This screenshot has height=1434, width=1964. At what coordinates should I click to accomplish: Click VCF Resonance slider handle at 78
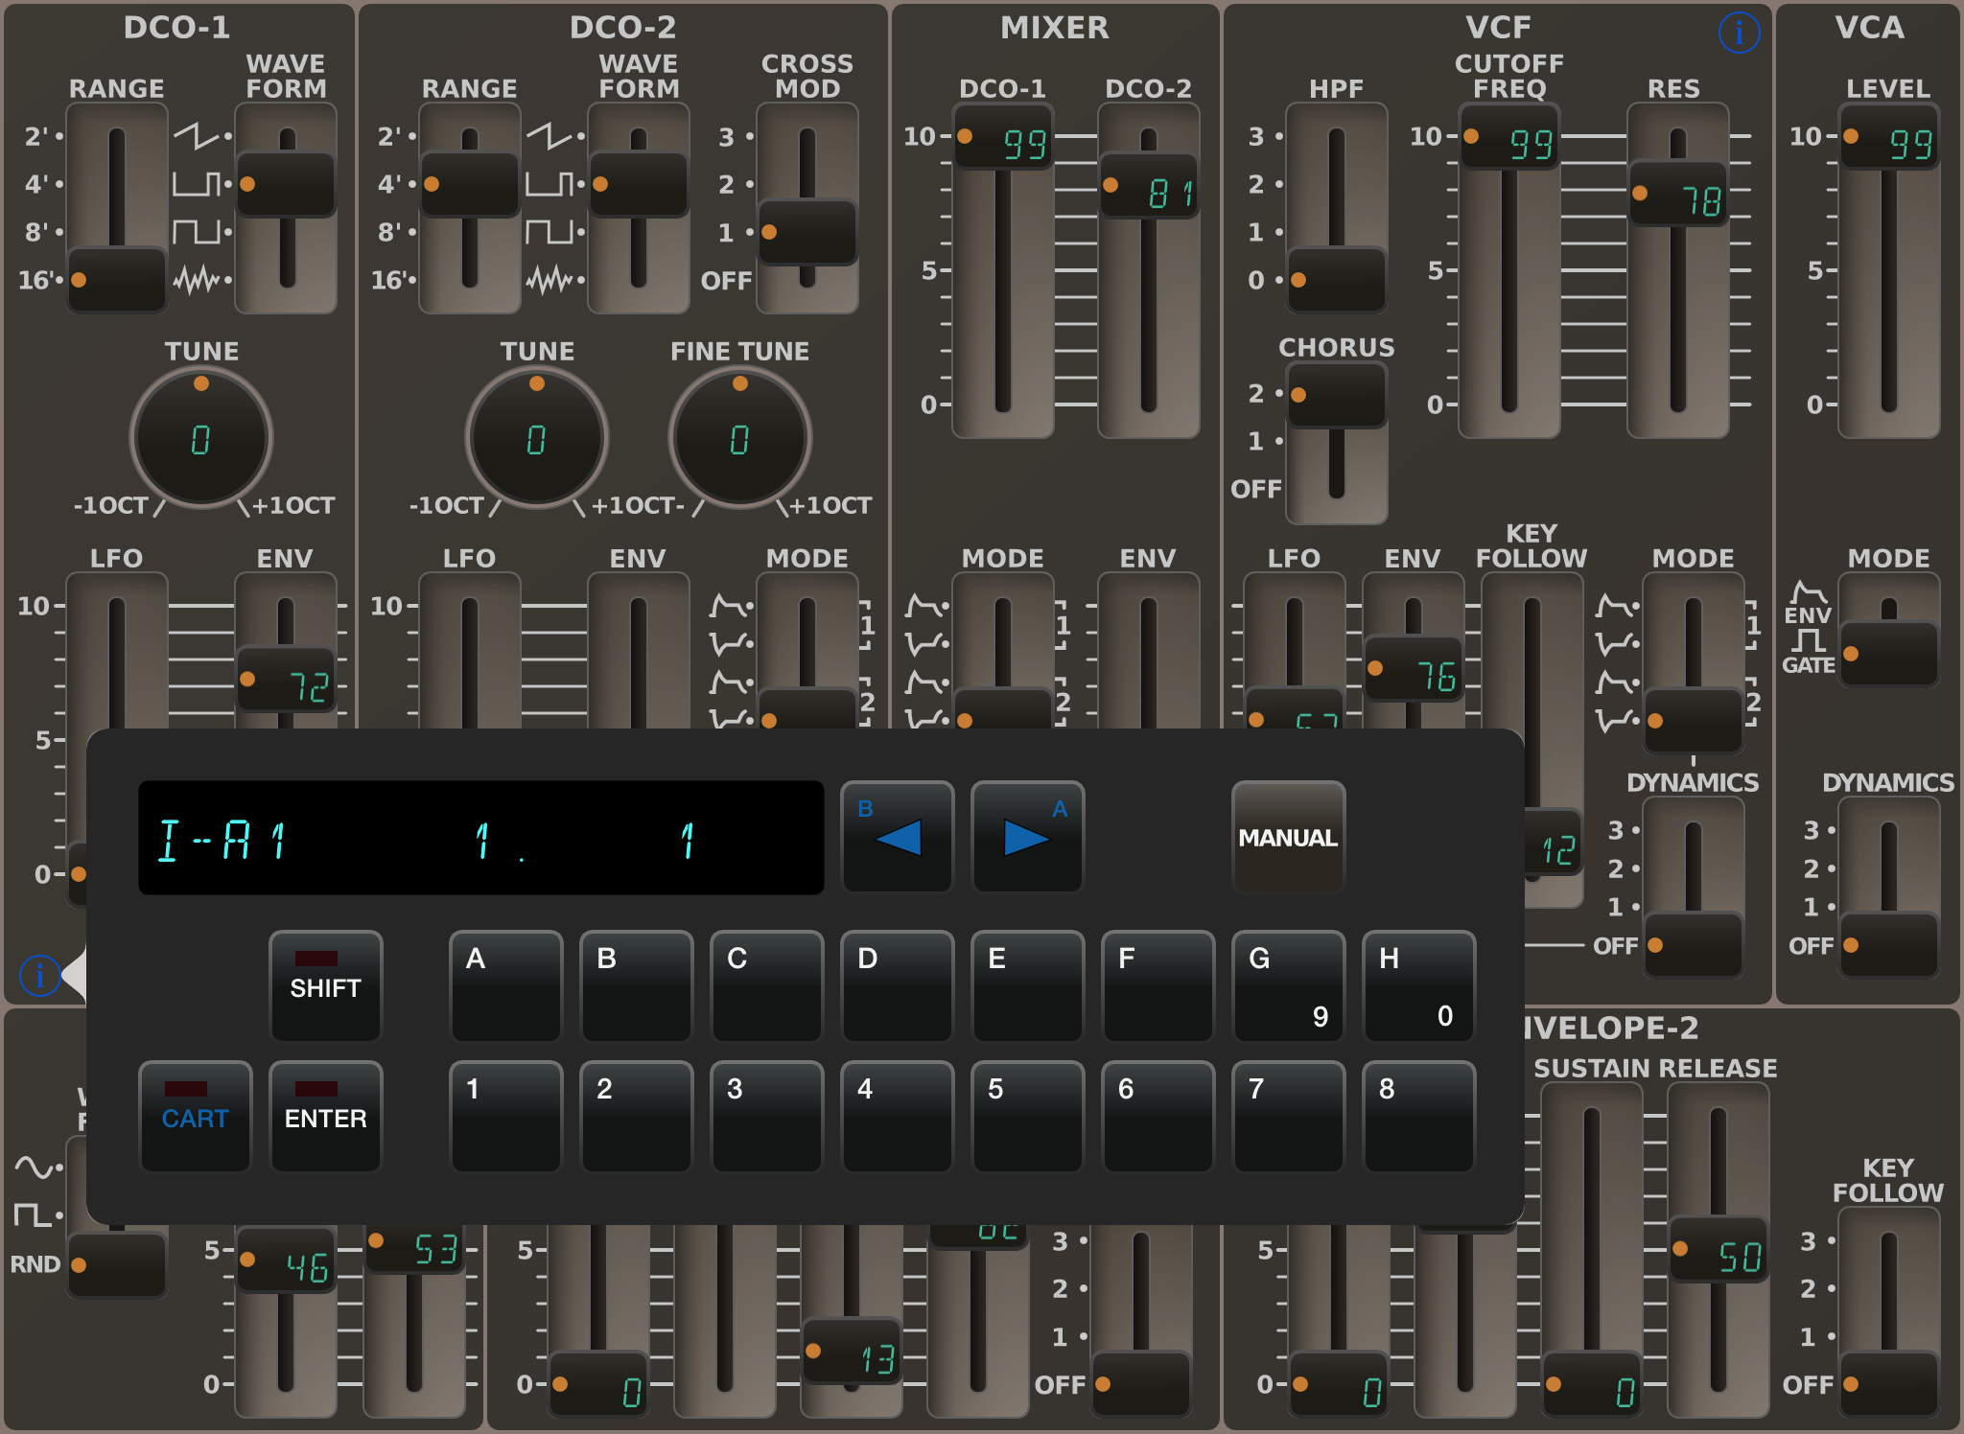(1678, 195)
